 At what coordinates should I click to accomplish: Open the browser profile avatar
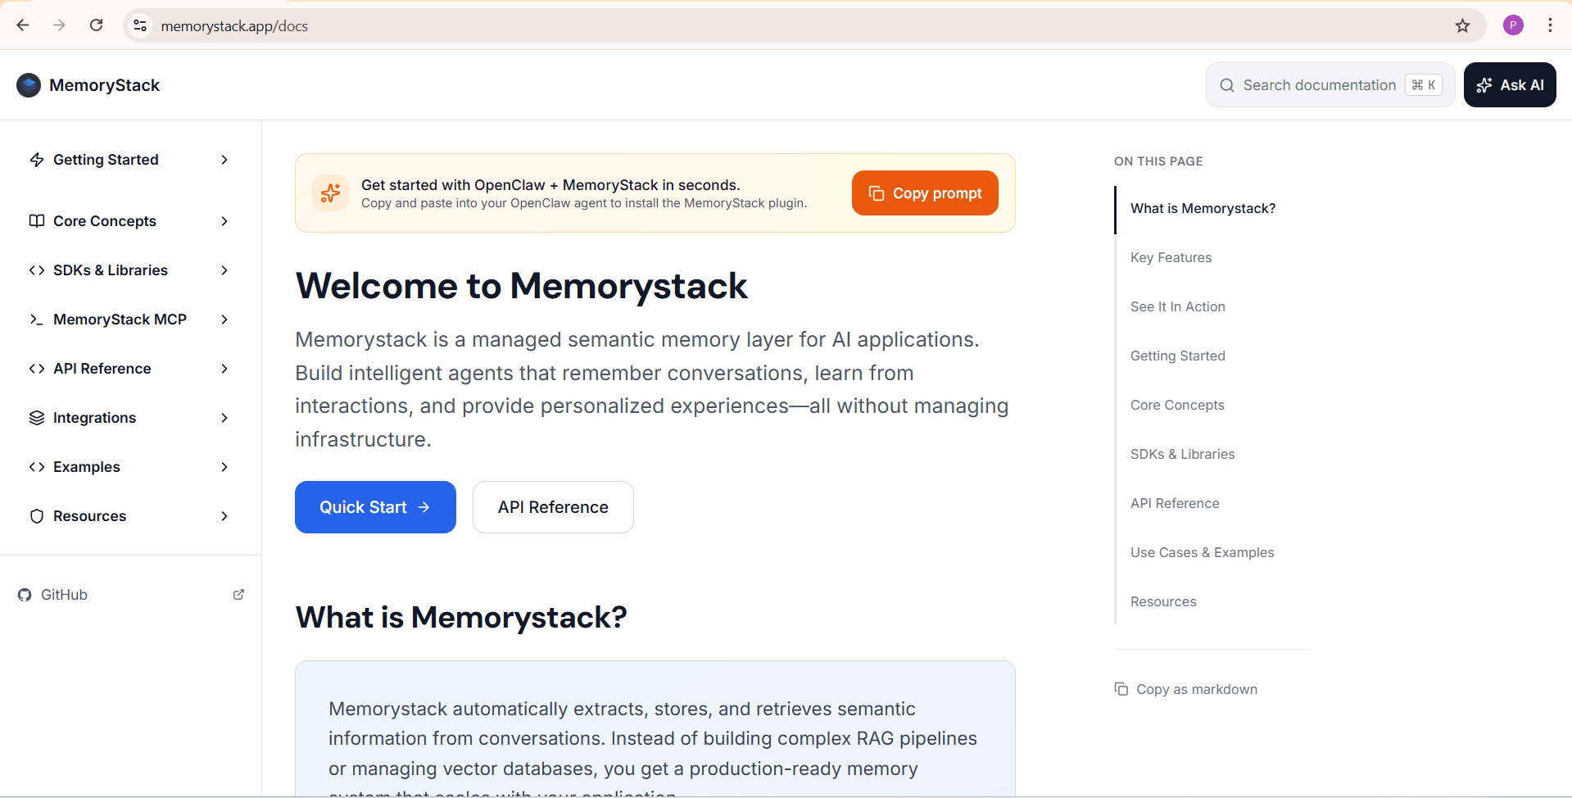(x=1513, y=25)
